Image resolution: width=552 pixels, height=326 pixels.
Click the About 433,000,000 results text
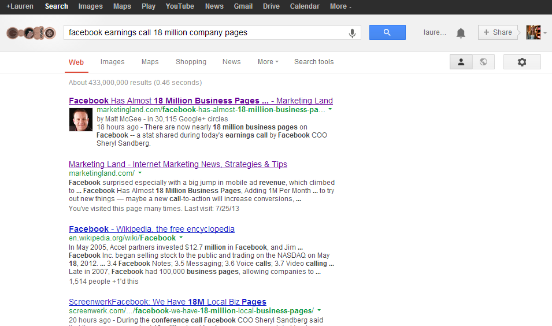click(135, 83)
